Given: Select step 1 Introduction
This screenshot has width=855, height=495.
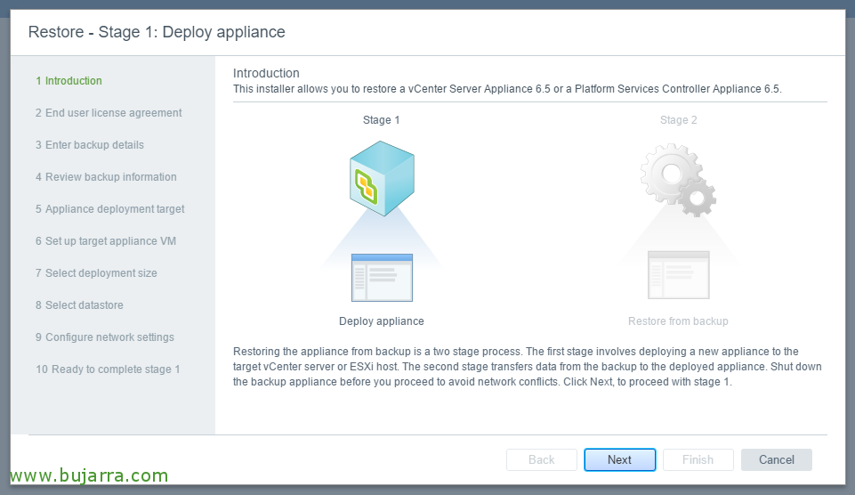Looking at the screenshot, I should click(x=69, y=81).
